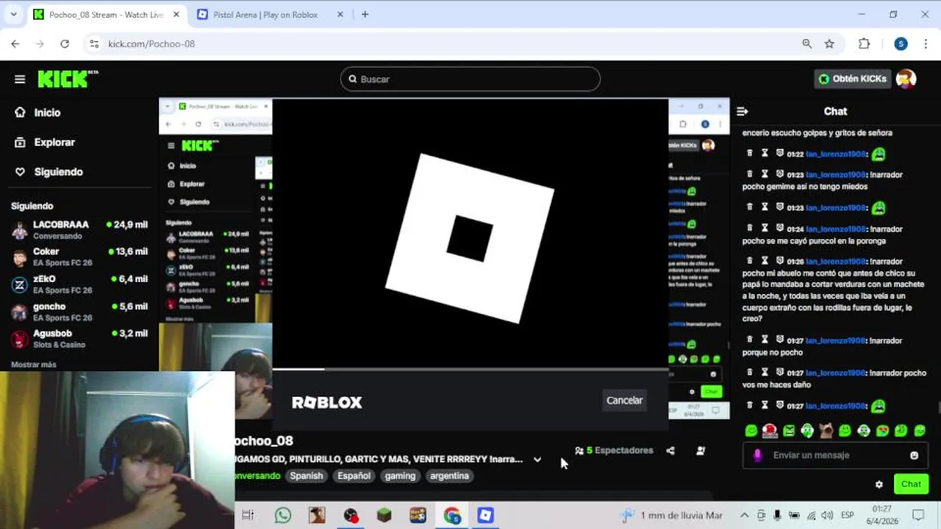Open Roblox app from the taskbar
This screenshot has width=941, height=529.
[486, 515]
